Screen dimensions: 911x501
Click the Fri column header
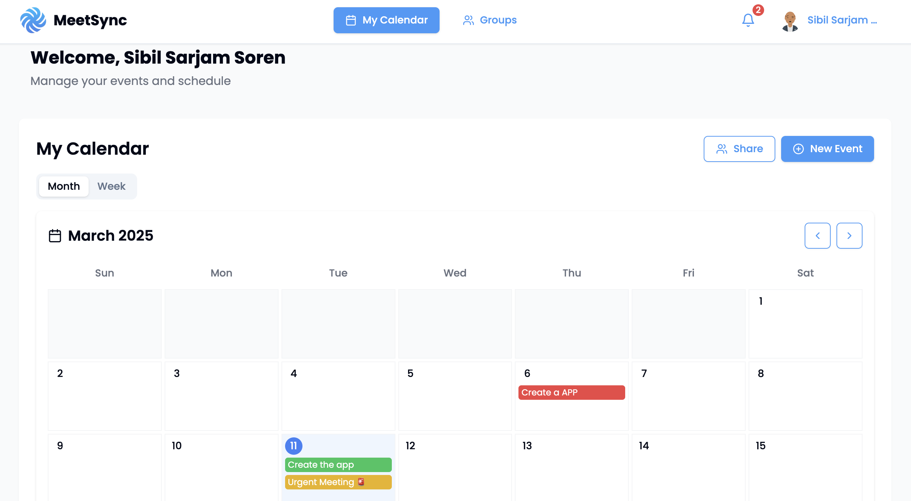(688, 273)
